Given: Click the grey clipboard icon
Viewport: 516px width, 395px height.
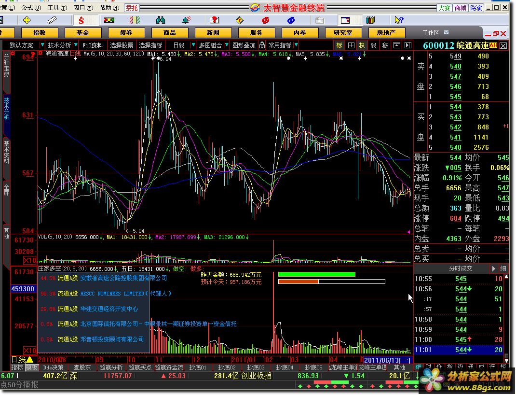Looking at the screenshot, I should 319,20.
